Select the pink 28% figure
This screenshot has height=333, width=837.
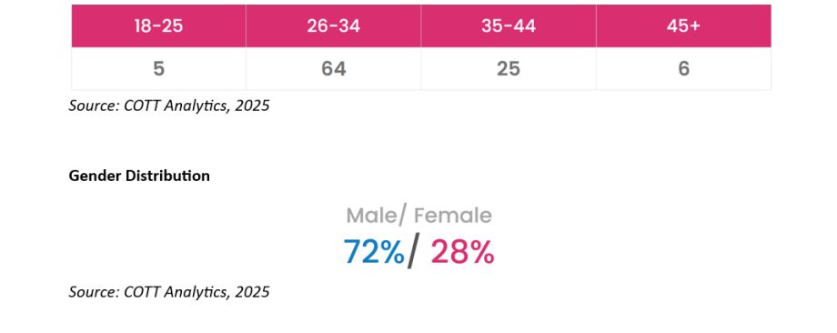[x=462, y=252]
